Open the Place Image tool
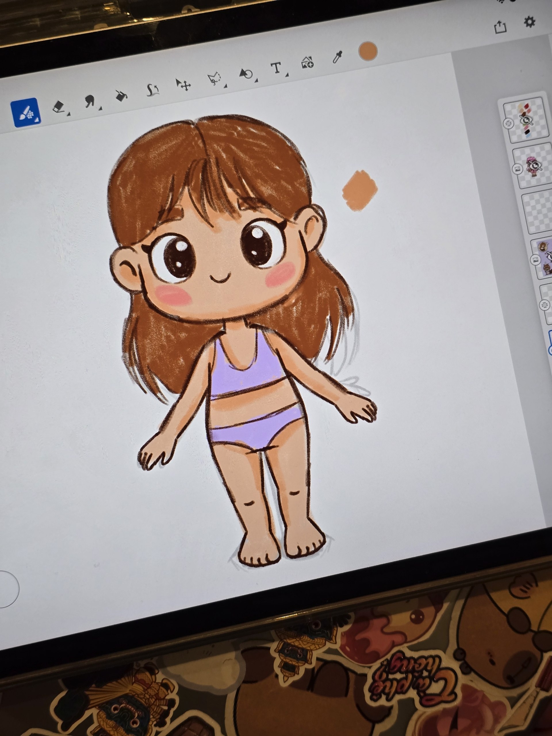Image resolution: width=552 pixels, height=736 pixels. (307, 62)
